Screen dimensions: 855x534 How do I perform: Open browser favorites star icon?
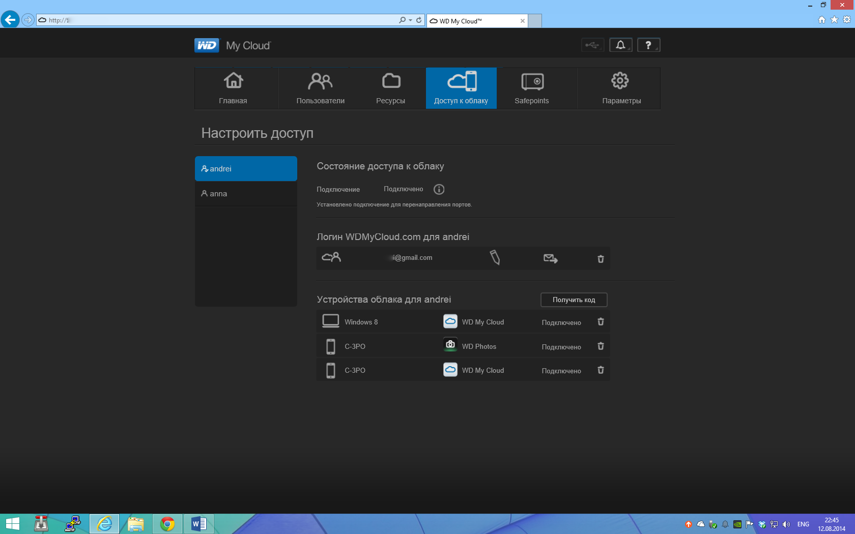point(834,20)
